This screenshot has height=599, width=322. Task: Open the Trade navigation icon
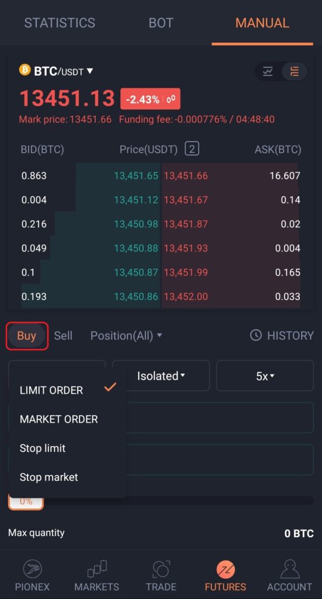161,570
